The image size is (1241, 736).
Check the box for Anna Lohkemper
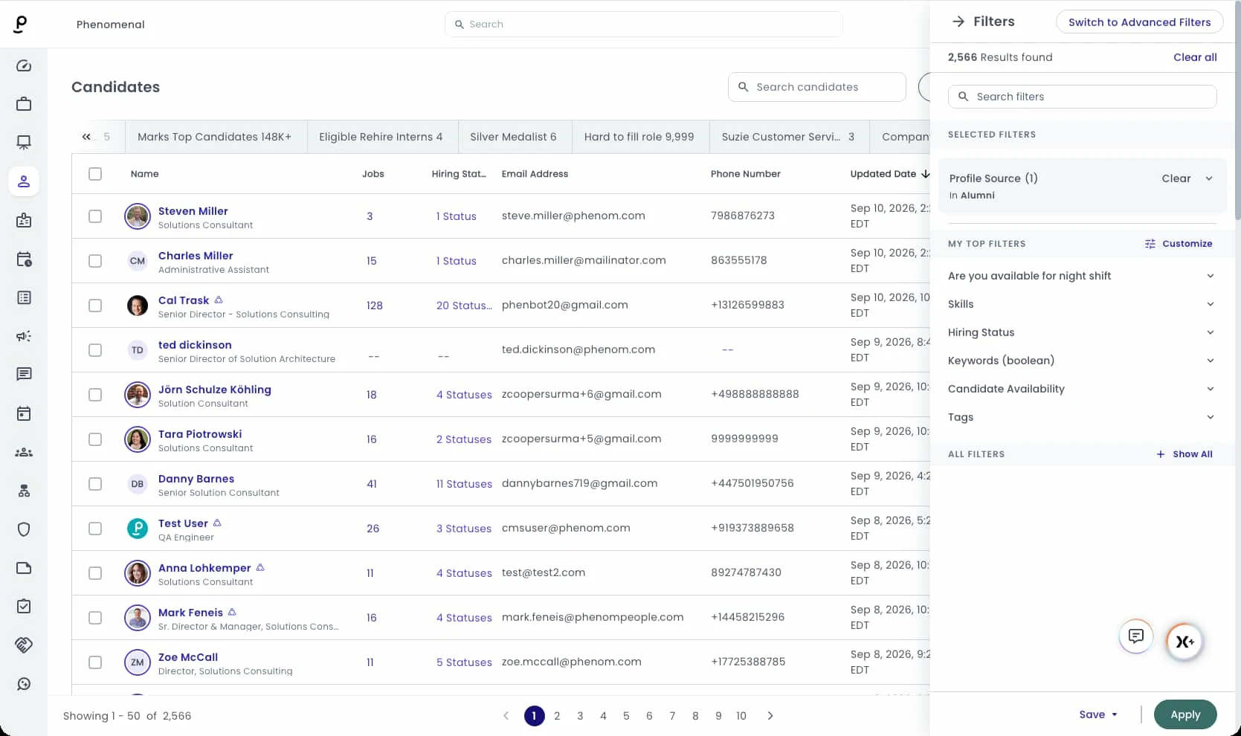95,573
